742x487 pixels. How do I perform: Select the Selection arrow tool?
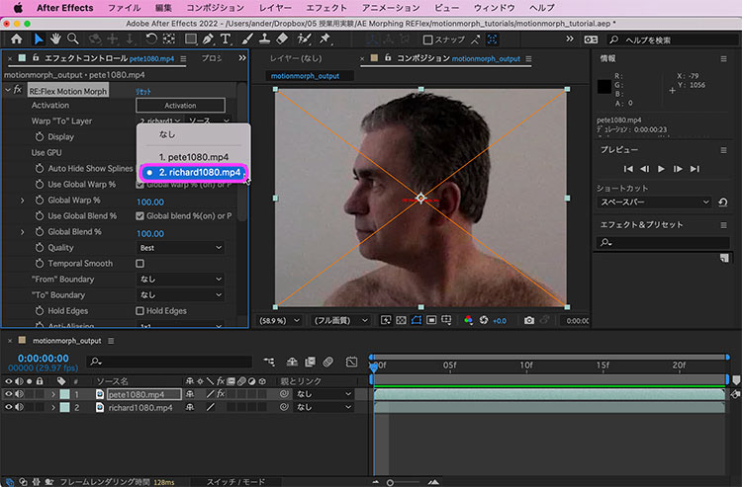[39, 40]
